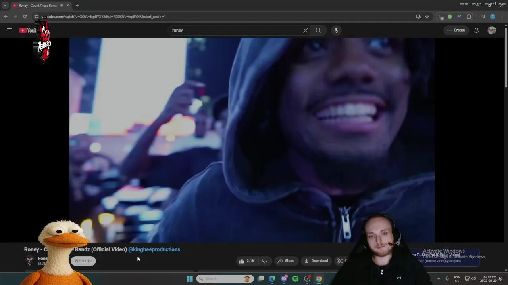Reload the current page

(x=25, y=17)
